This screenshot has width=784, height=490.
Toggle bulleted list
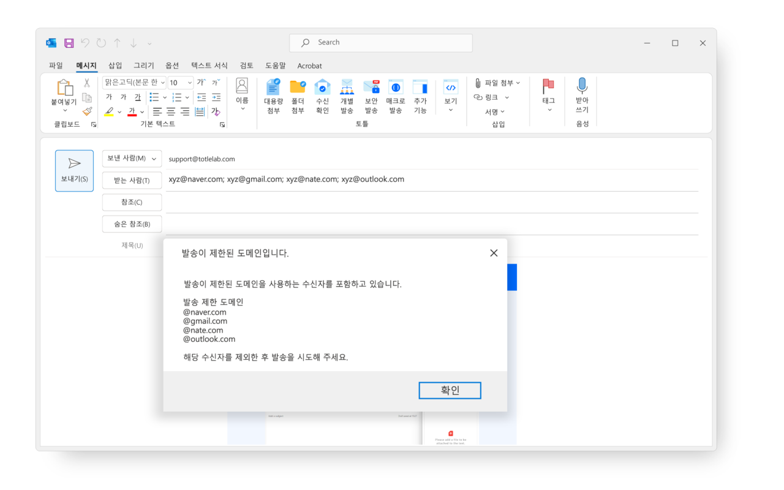[154, 97]
